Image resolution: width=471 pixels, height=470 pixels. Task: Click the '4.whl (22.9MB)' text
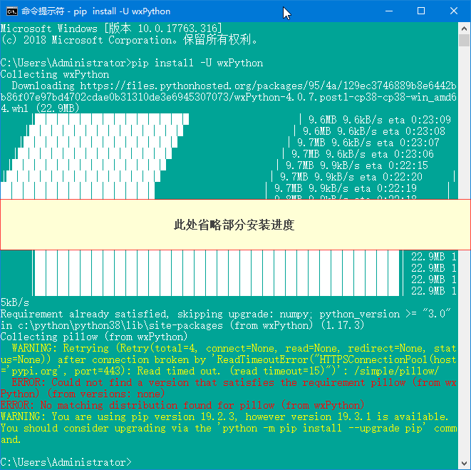pos(40,108)
